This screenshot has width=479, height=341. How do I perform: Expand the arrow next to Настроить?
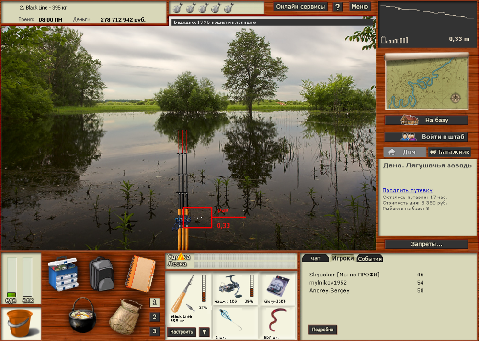(x=205, y=332)
